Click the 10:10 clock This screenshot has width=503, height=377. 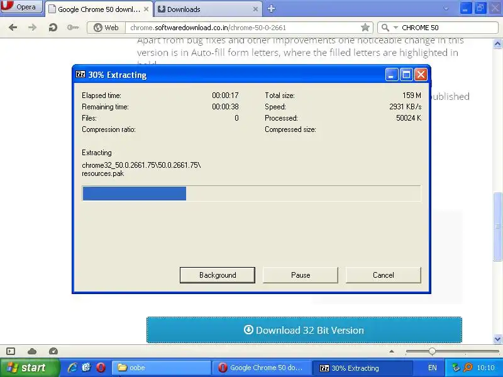[x=485, y=368]
